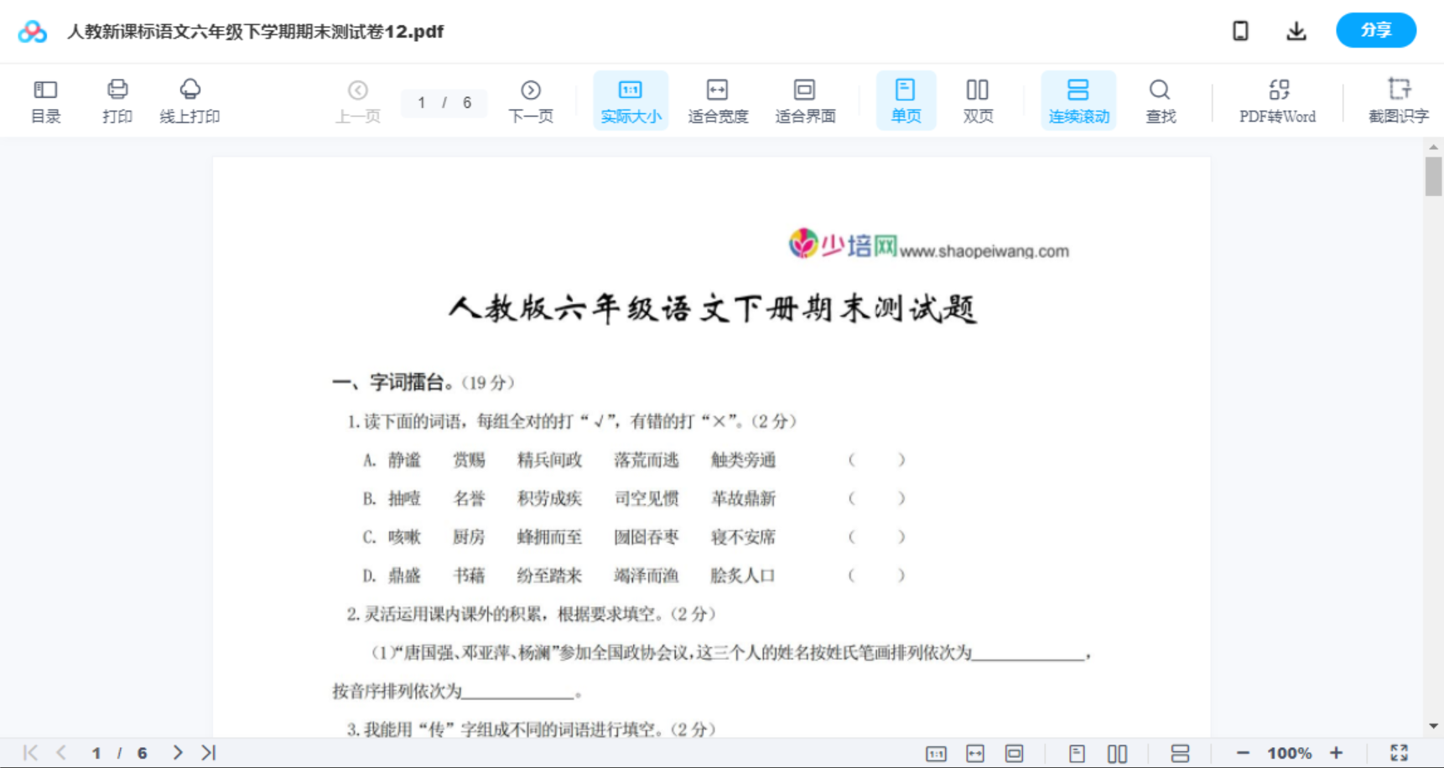This screenshot has width=1444, height=768.
Task: Launch PDF转Word conversion
Action: coord(1277,100)
